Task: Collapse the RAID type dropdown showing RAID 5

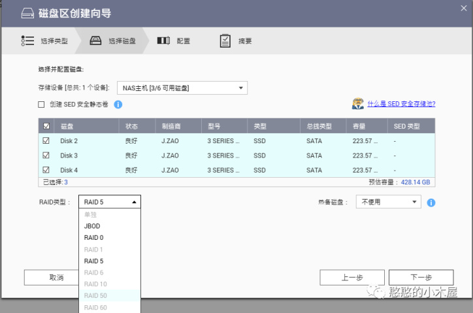Action: click(110, 202)
